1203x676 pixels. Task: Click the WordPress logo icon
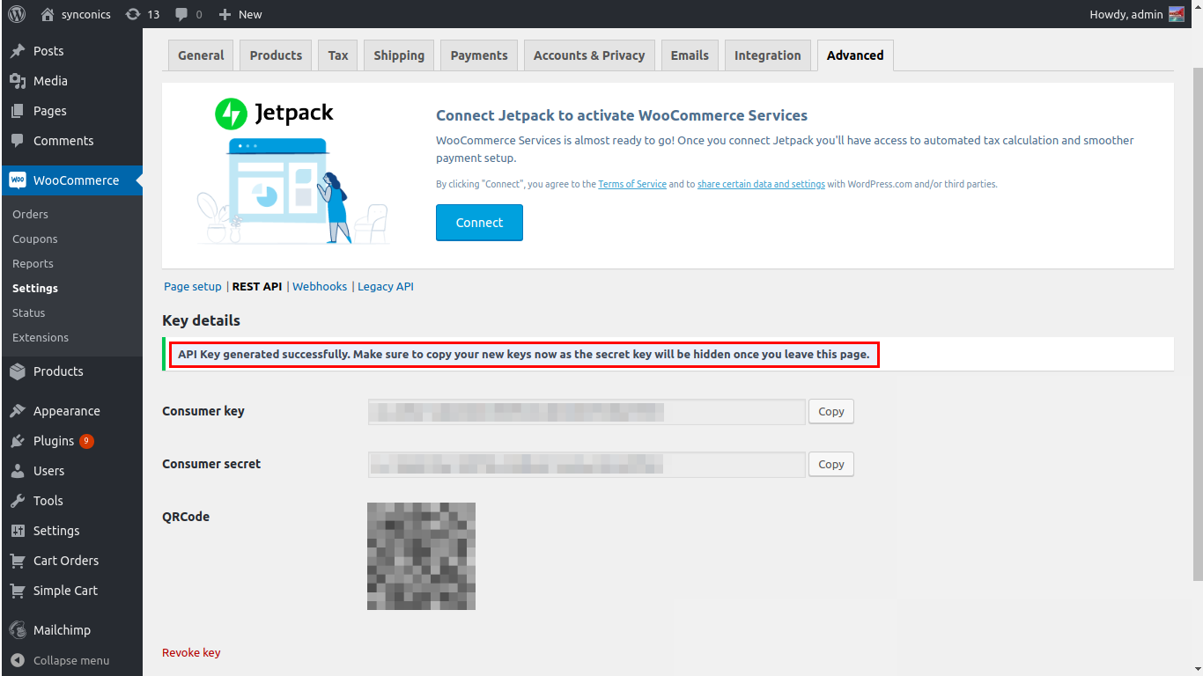click(x=18, y=14)
